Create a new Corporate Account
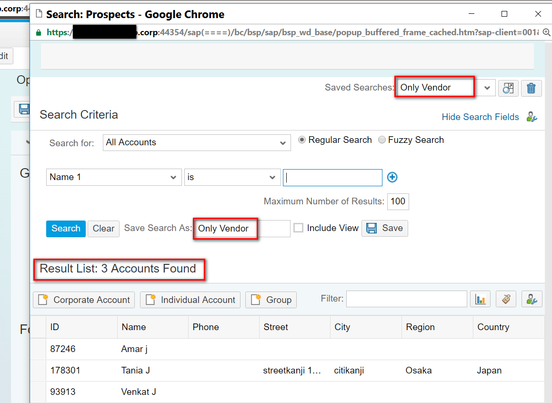The width and height of the screenshot is (552, 403). [84, 300]
